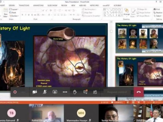Show the meeting participants list
This screenshot has width=163, height=122.
point(95,92)
